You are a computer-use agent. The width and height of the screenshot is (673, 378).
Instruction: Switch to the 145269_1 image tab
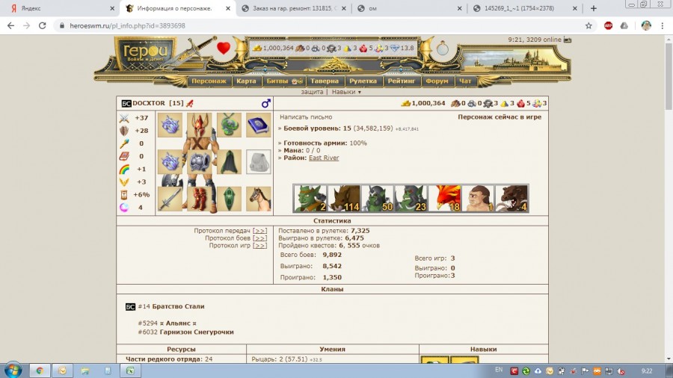[526, 8]
